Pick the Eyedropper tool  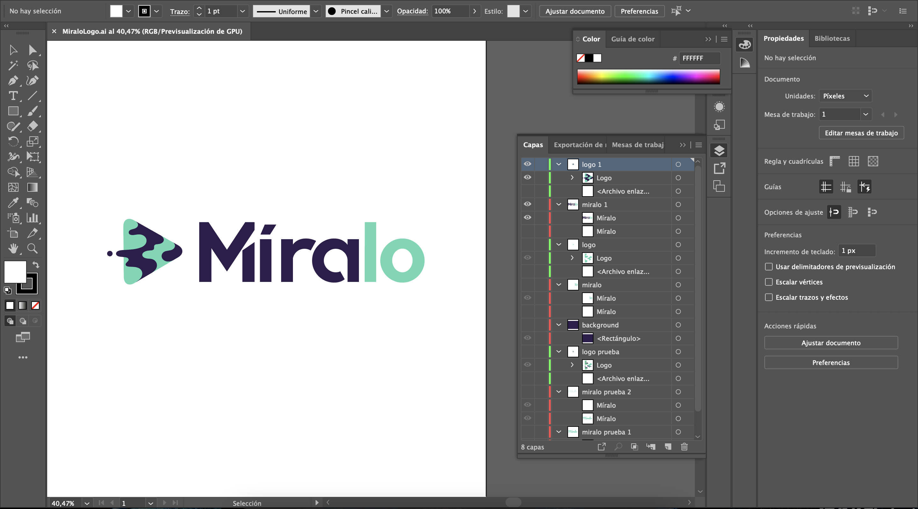coord(13,203)
